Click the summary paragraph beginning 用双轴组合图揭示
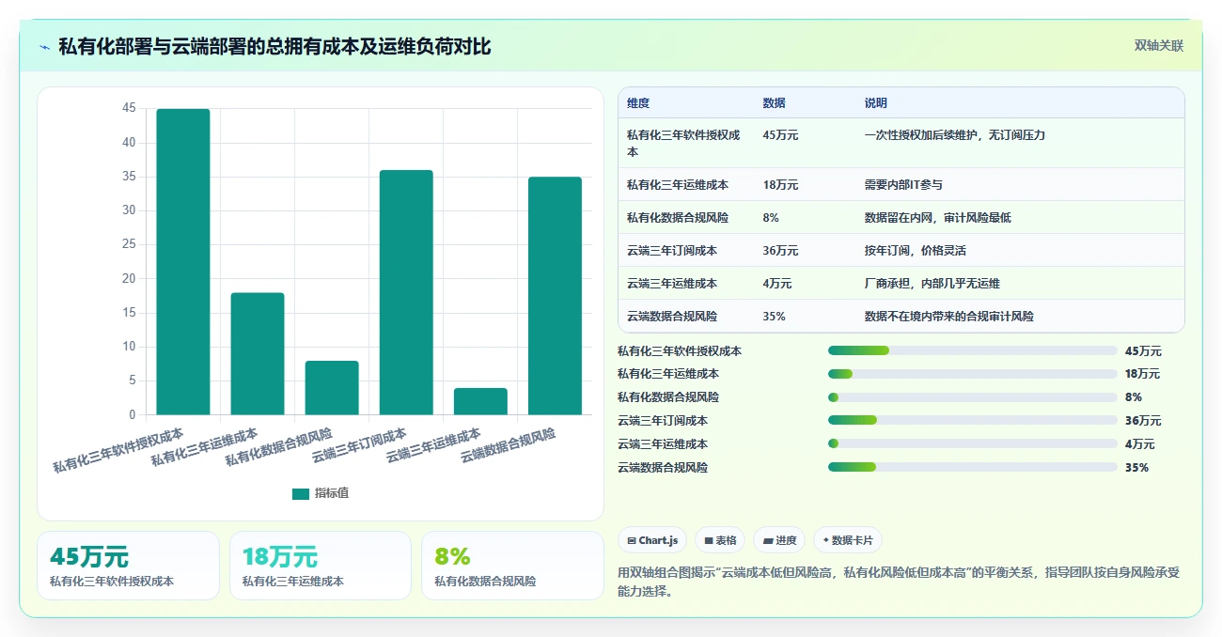The width and height of the screenshot is (1222, 637). pos(898,582)
